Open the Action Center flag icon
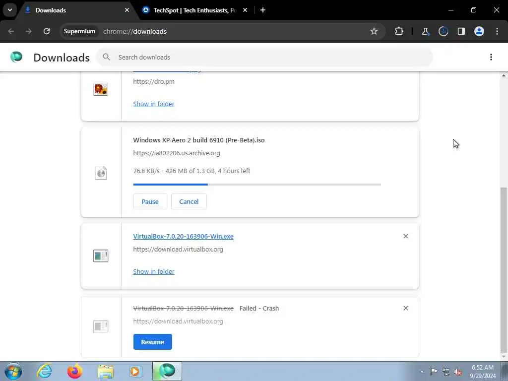This screenshot has height=381, width=508. (434, 371)
